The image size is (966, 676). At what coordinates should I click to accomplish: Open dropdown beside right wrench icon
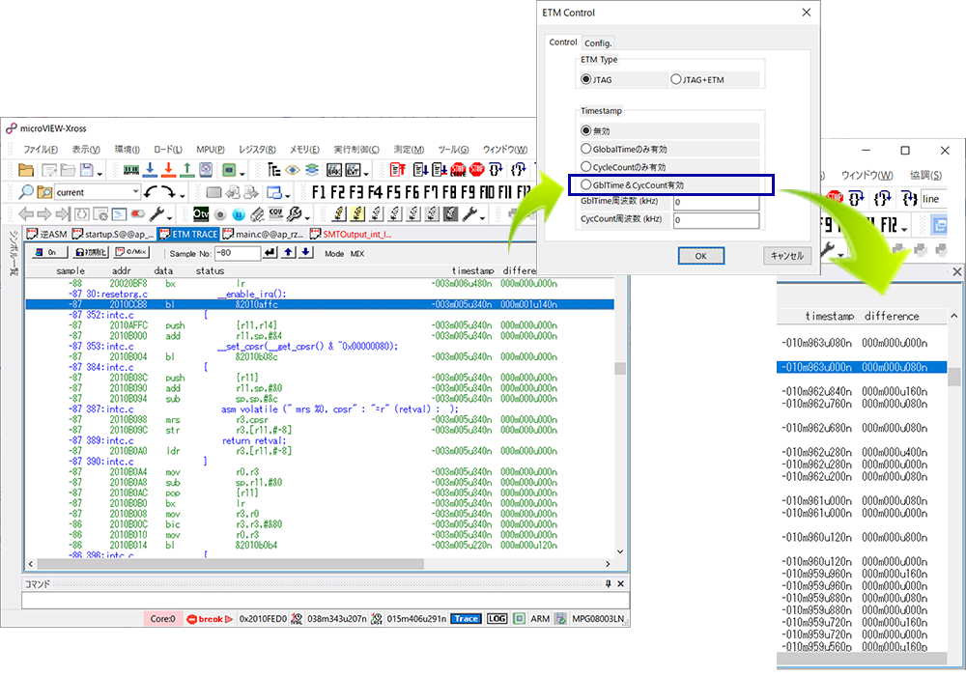coord(482,217)
